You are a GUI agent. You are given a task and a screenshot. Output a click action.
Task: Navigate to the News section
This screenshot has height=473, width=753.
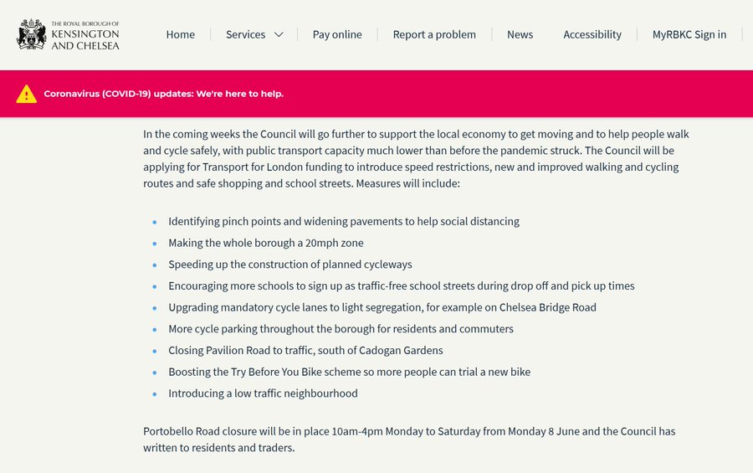(520, 34)
